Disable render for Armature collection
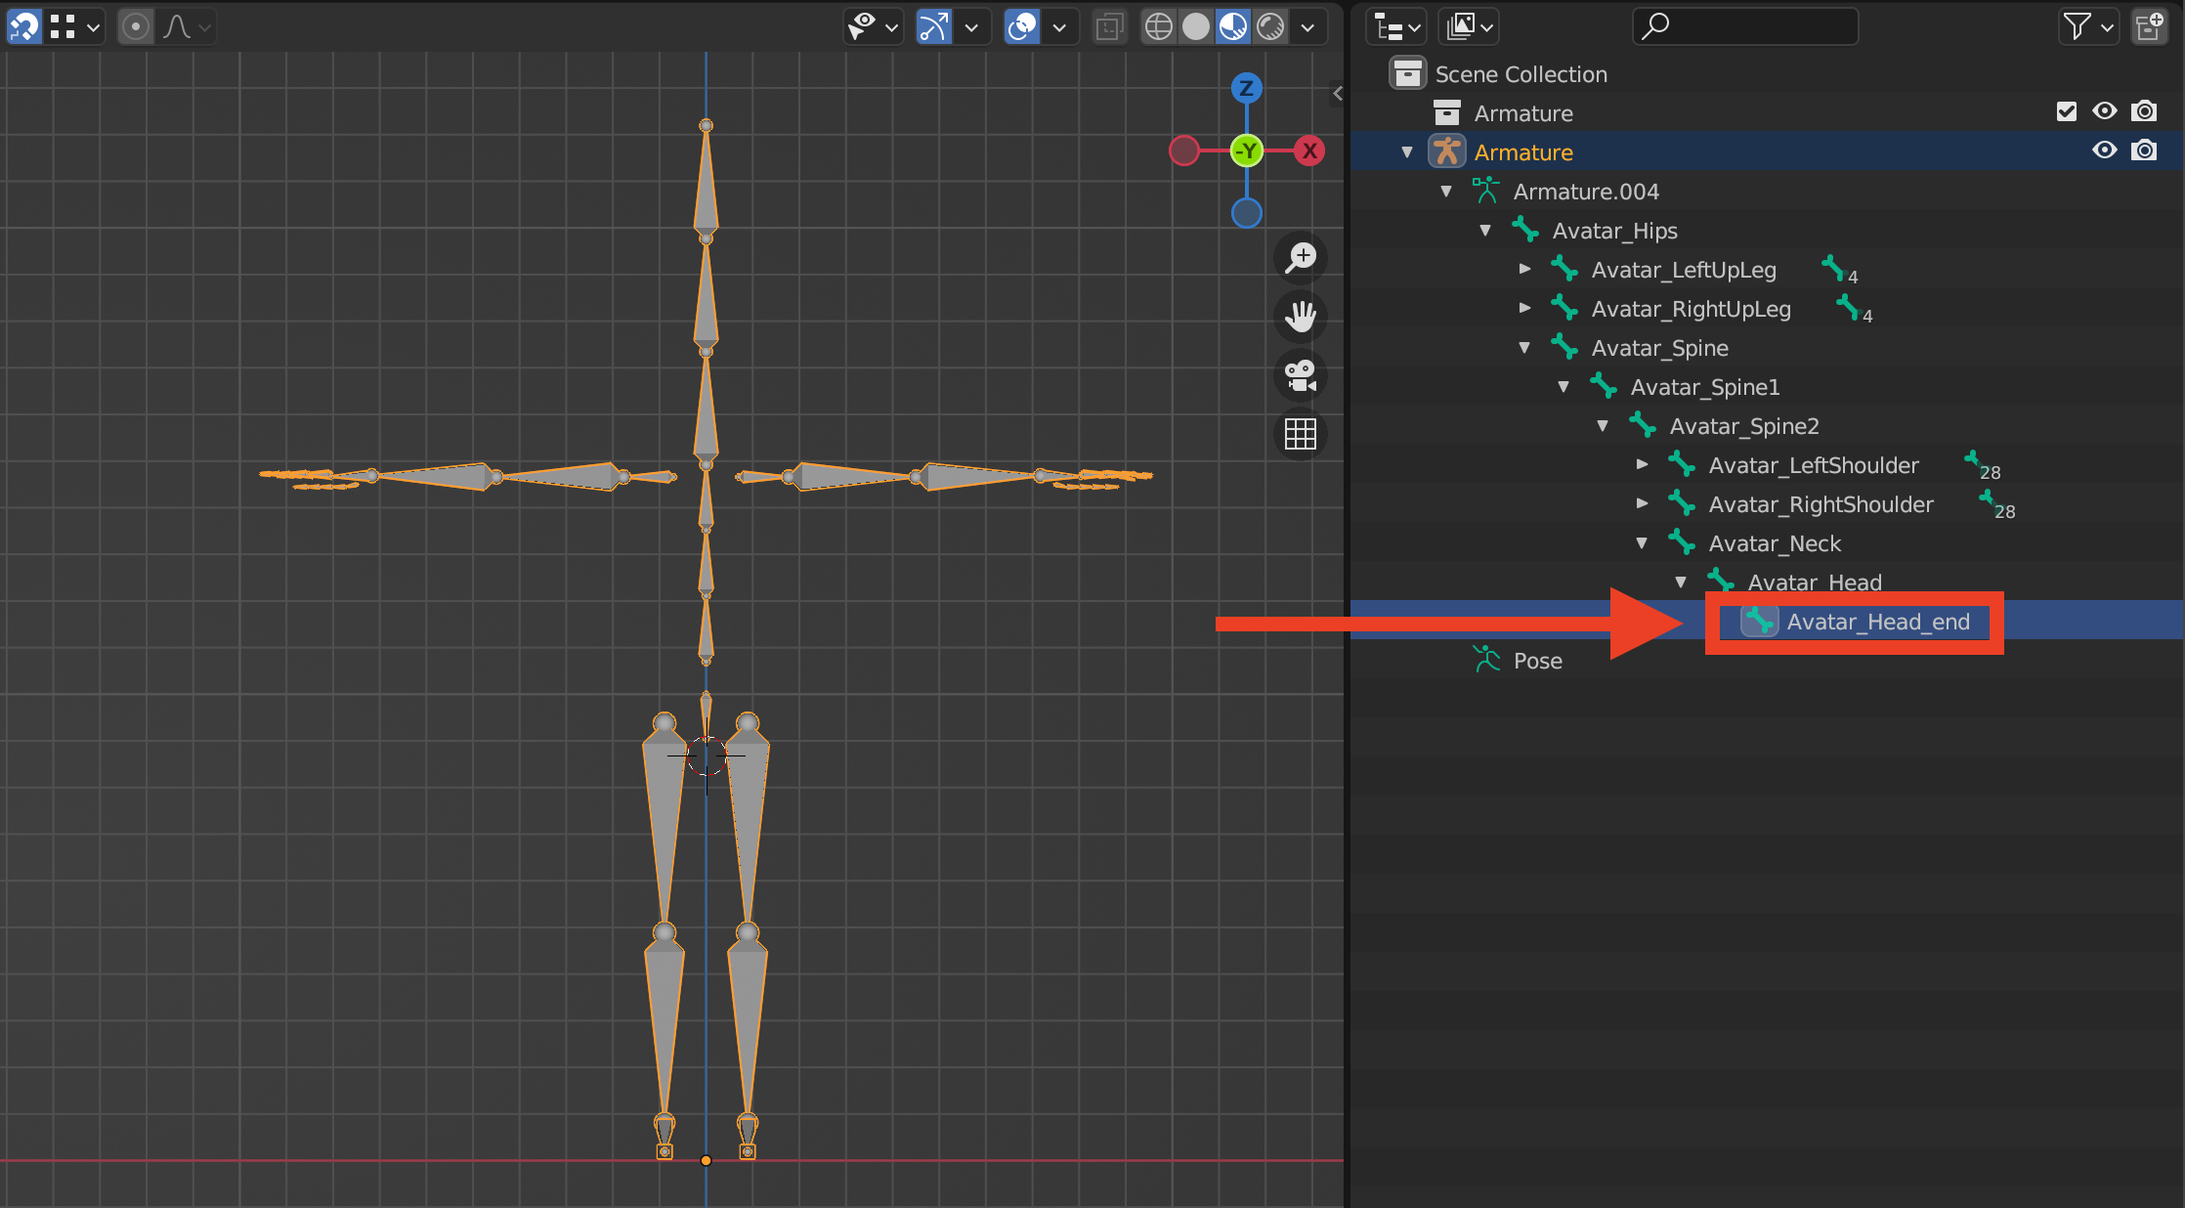The image size is (2185, 1208). coord(2144,111)
